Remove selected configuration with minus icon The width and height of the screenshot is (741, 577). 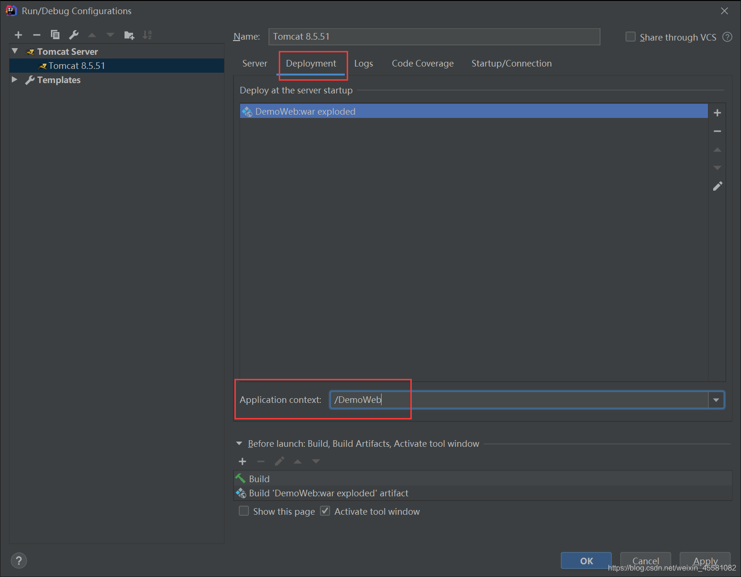click(x=37, y=35)
